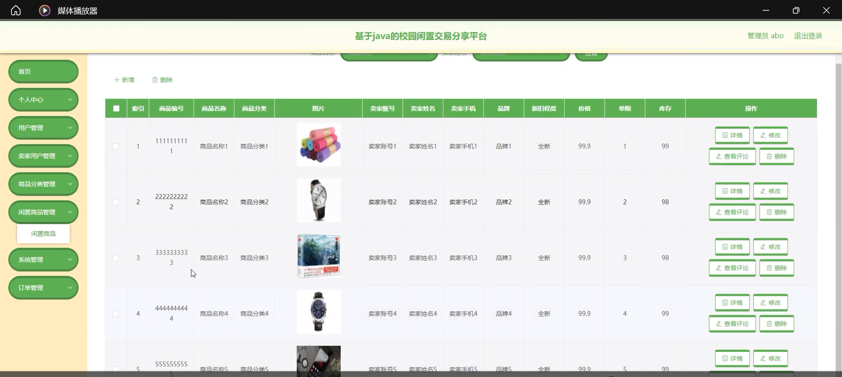Click 修改 for product 商品名称2

(771, 191)
